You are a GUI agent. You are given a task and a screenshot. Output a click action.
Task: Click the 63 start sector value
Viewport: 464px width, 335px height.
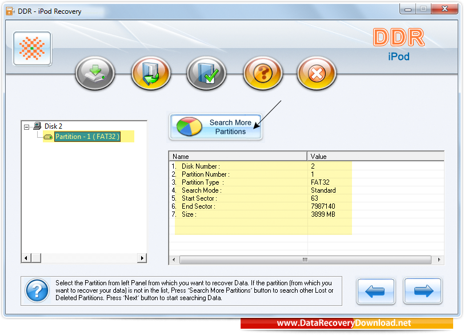pos(314,198)
